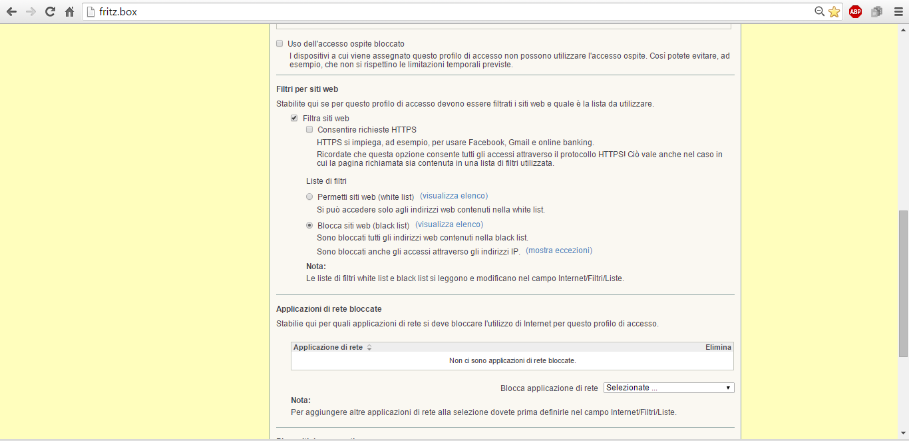Open the Adblock Plus extension icon
909x441 pixels.
coord(855,11)
